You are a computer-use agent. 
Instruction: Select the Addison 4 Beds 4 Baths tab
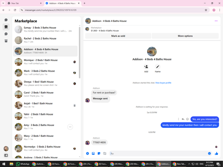[62, 3]
